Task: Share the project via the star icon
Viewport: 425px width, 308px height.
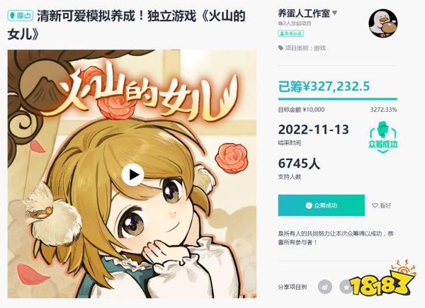Action: coord(346,287)
